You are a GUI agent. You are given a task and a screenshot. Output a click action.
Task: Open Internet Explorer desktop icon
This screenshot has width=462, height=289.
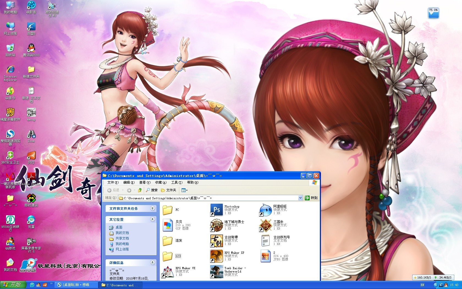click(10, 73)
